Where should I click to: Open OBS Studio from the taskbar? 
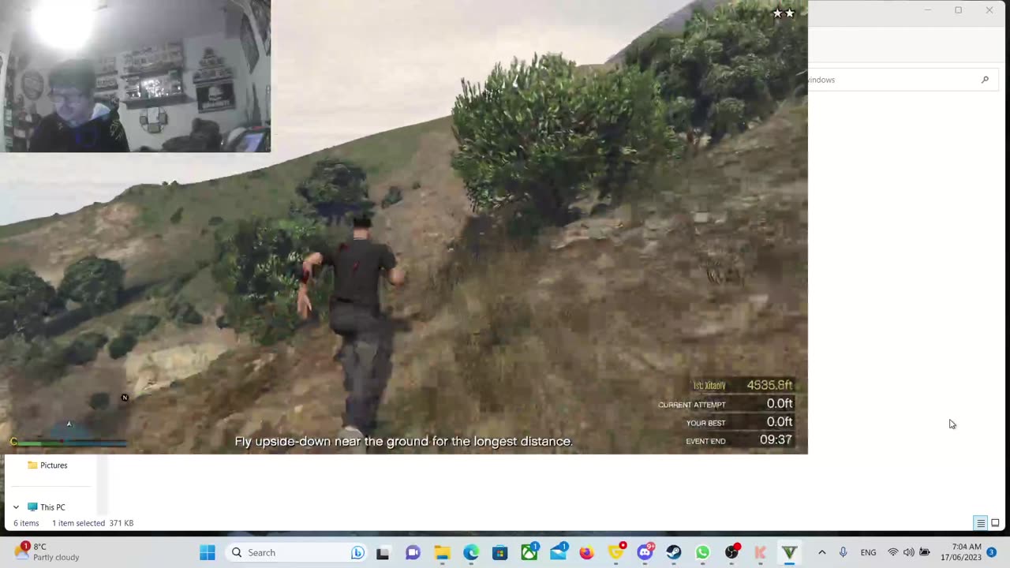(732, 552)
